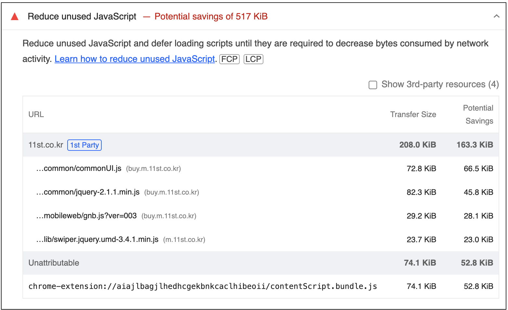Viewport: 508px width, 310px height.
Task: Click the chrome-extension contentScript.bundle.js URL
Action: click(x=203, y=286)
